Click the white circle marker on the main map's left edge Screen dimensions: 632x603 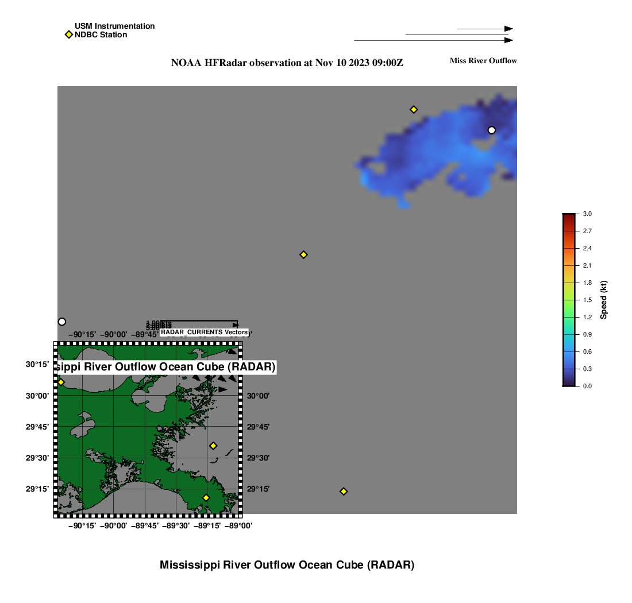coord(62,322)
